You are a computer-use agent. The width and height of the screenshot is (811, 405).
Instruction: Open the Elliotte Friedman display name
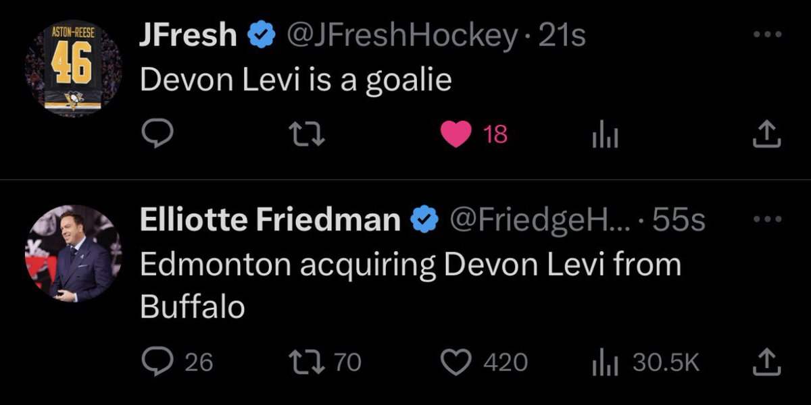269,219
